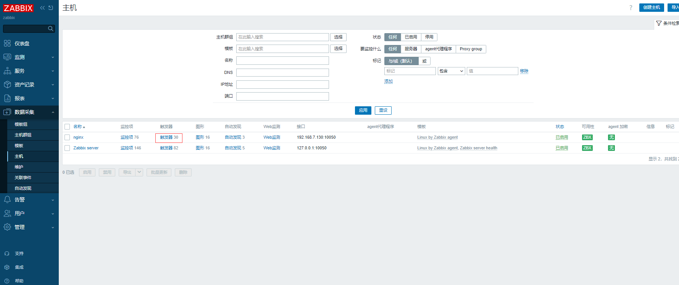Tick the checkbox for nginx host
The width and height of the screenshot is (679, 285).
(67, 138)
